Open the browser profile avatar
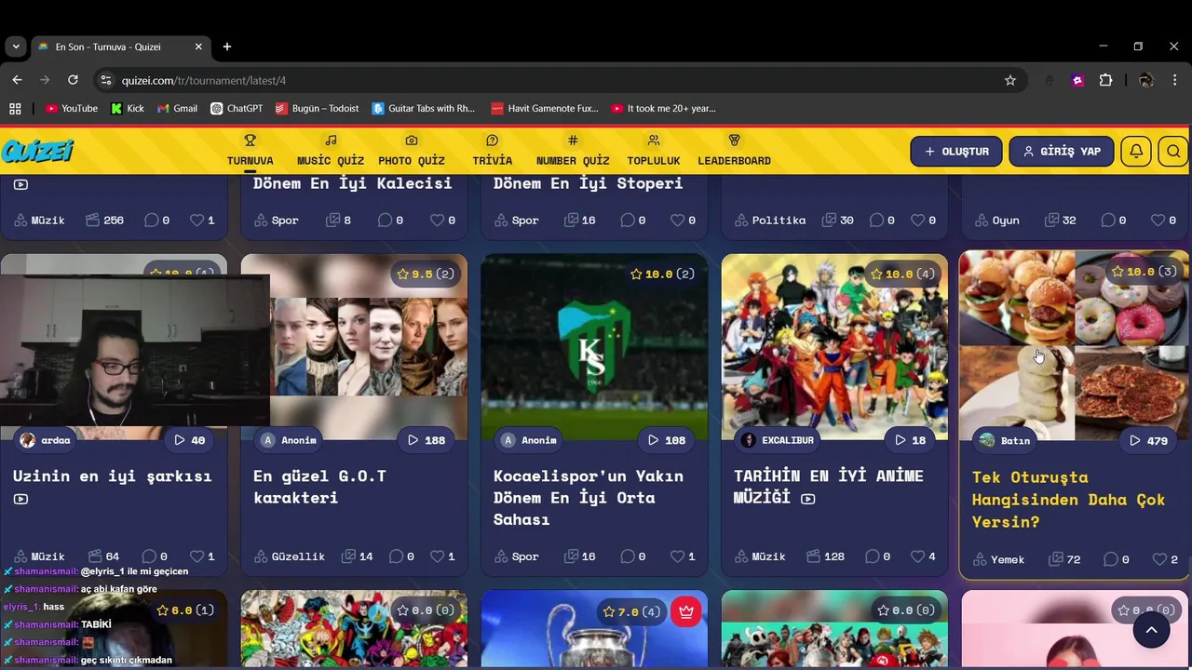 [x=1146, y=80]
